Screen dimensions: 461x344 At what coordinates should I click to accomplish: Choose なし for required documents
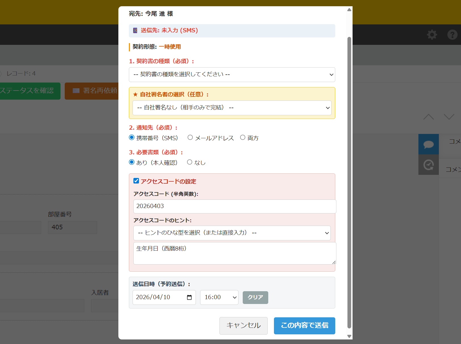(190, 162)
